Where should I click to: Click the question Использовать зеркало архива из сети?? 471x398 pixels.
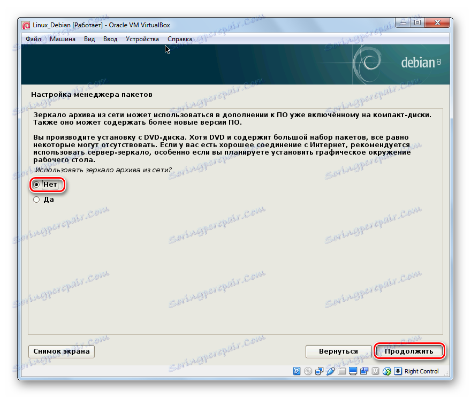pos(103,170)
